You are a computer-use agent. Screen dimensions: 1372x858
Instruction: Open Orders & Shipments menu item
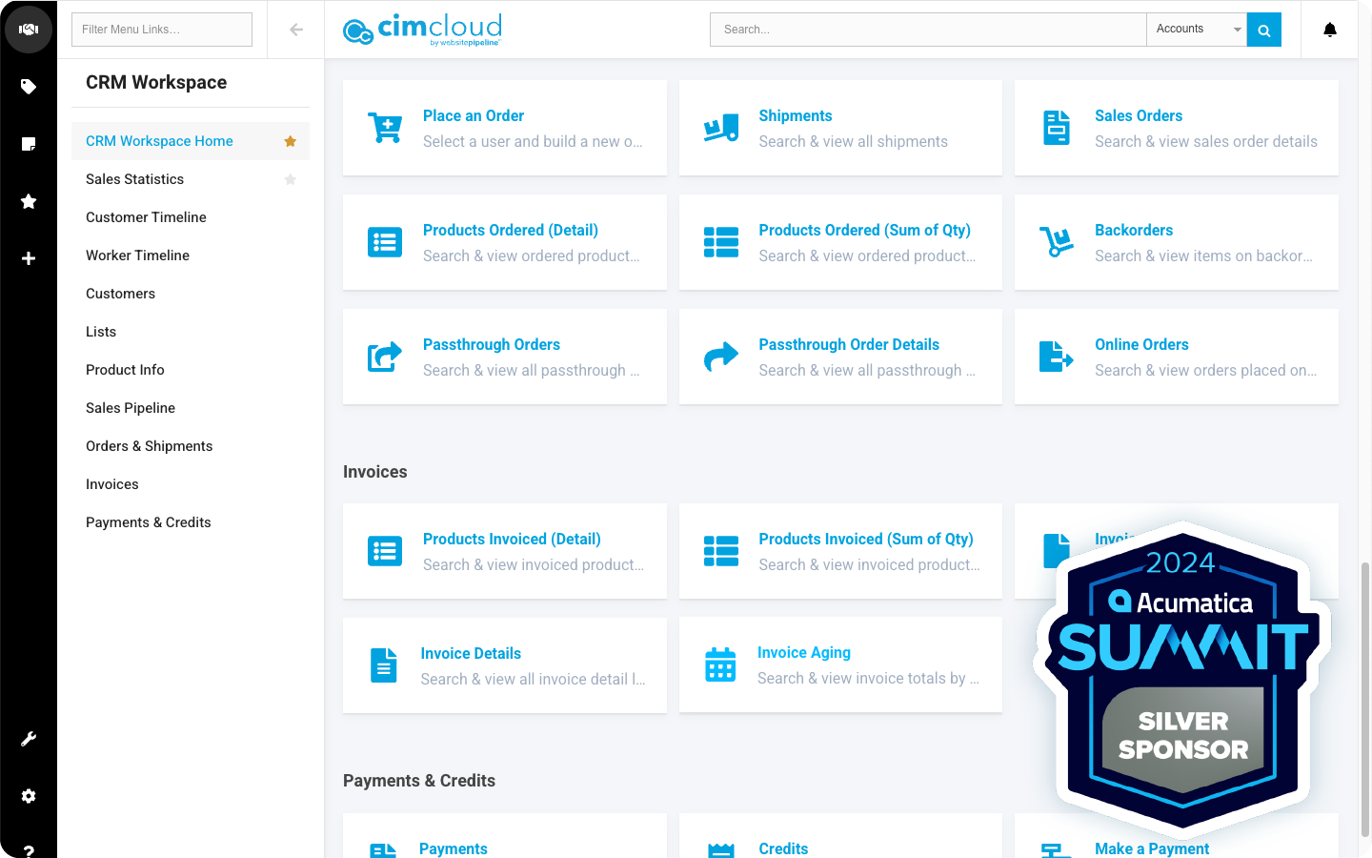coord(149,446)
